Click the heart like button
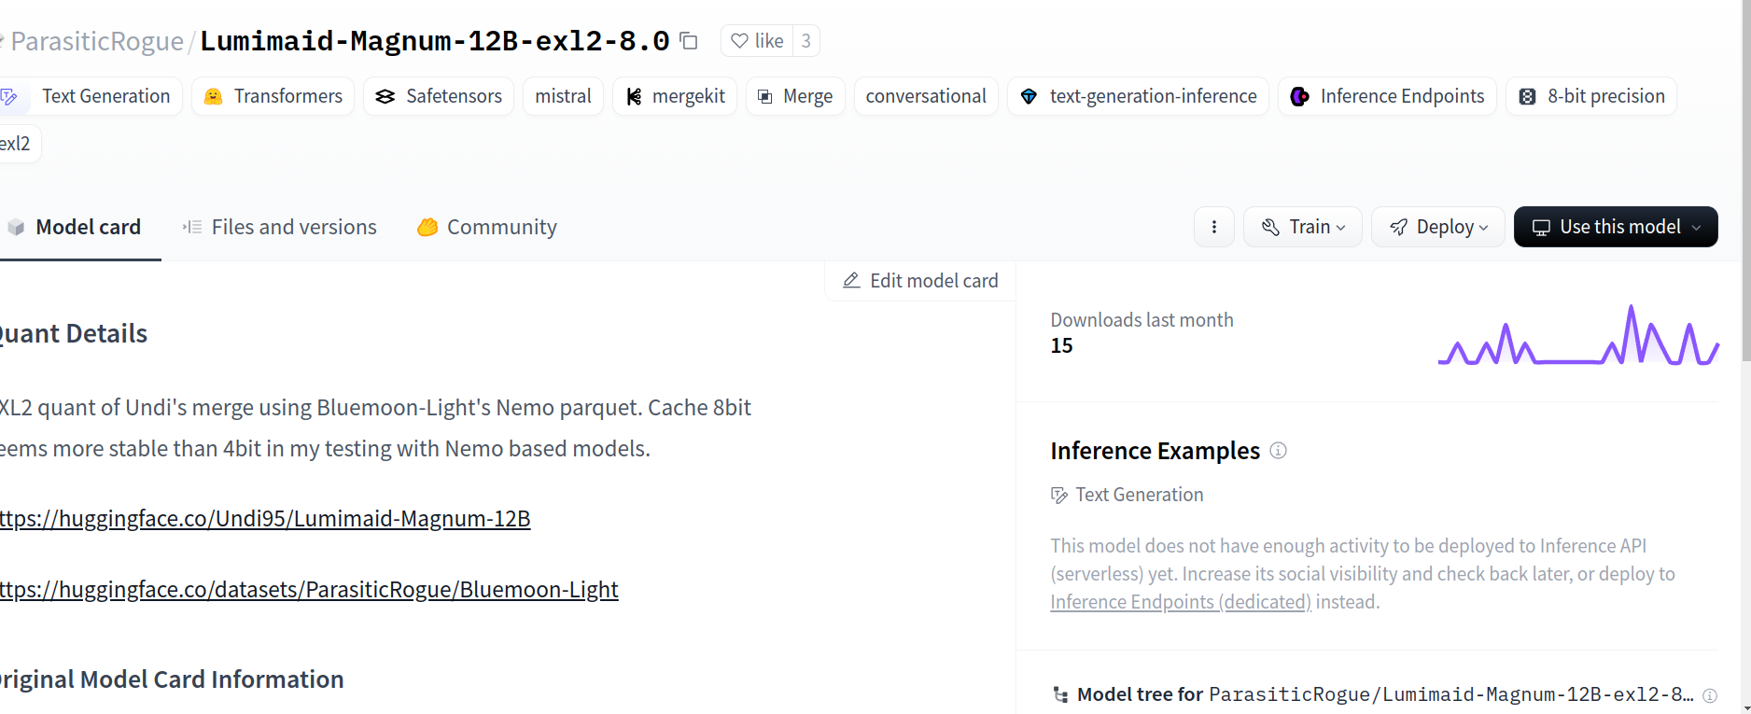The image size is (1751, 714). click(x=757, y=41)
